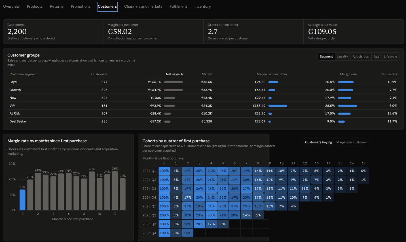The image size is (406, 242).
Task: Switch to the Fulfilment tab
Action: (x=178, y=6)
